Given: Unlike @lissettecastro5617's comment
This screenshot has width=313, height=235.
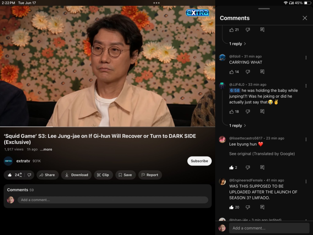Looking at the screenshot, I should click(x=231, y=167).
